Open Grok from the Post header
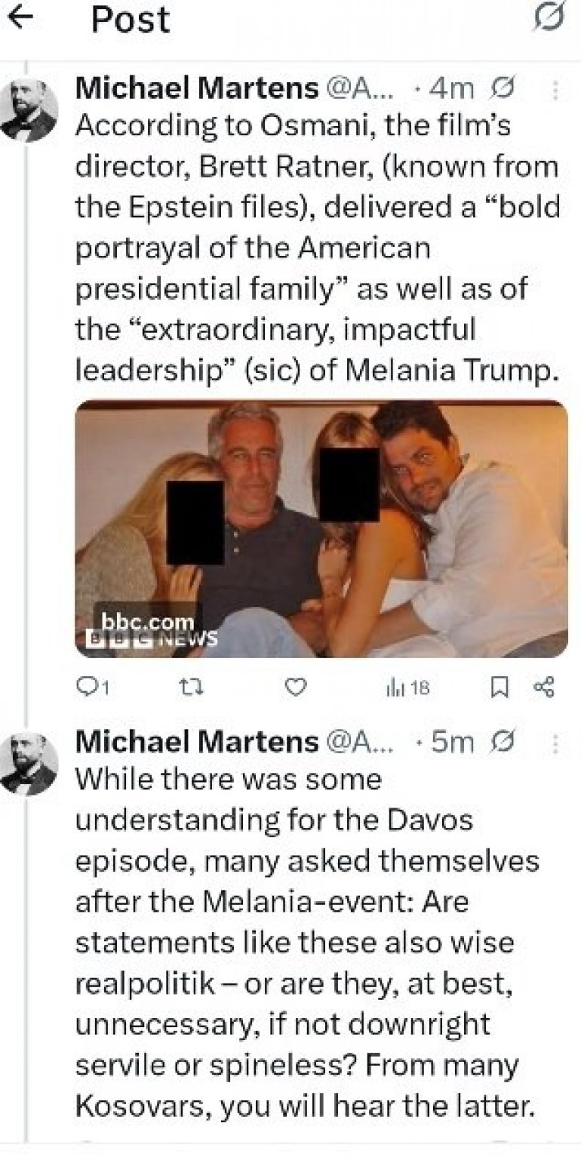This screenshot has height=1157, width=581. tap(549, 19)
